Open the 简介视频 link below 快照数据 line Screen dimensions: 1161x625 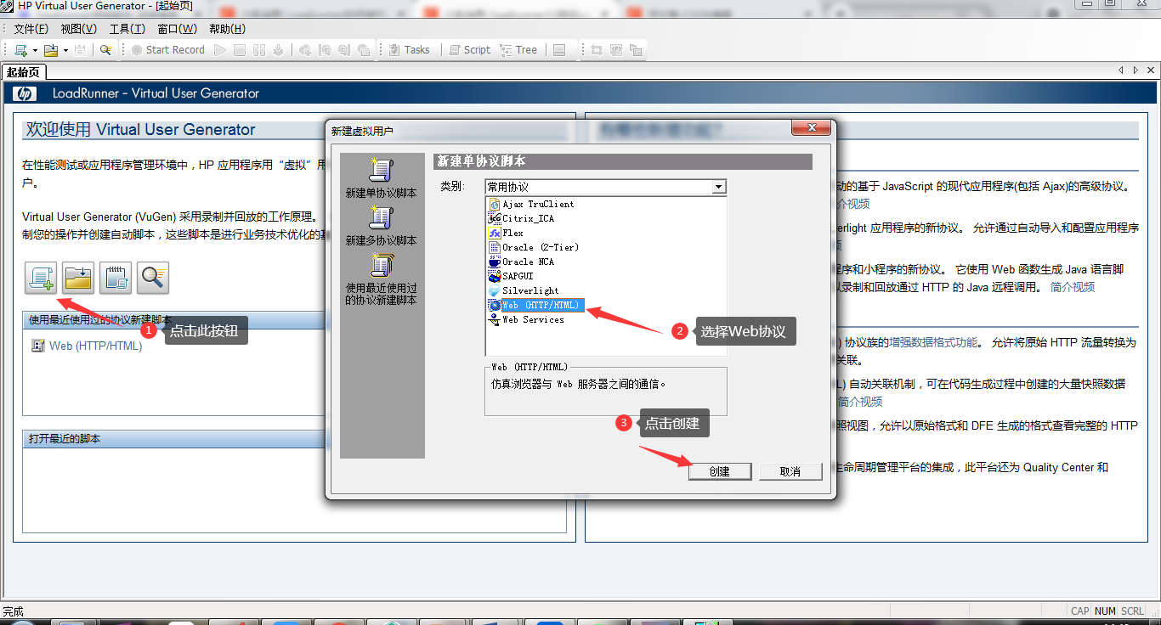860,402
